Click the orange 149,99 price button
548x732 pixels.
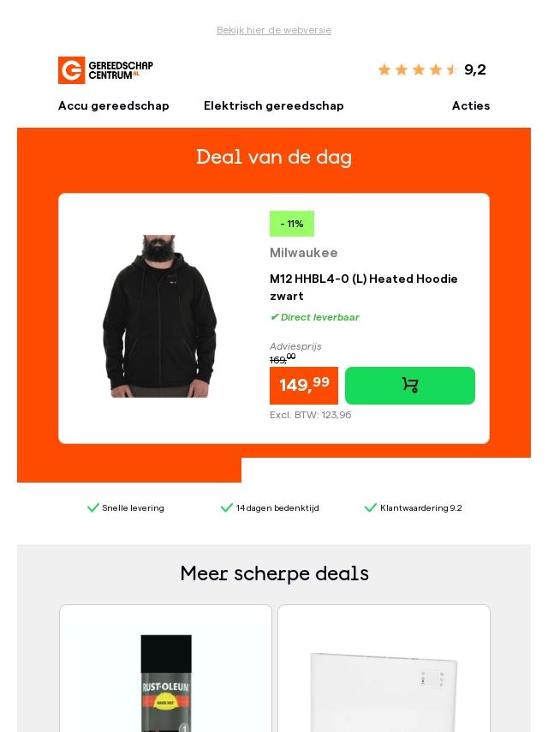pyautogui.click(x=304, y=386)
